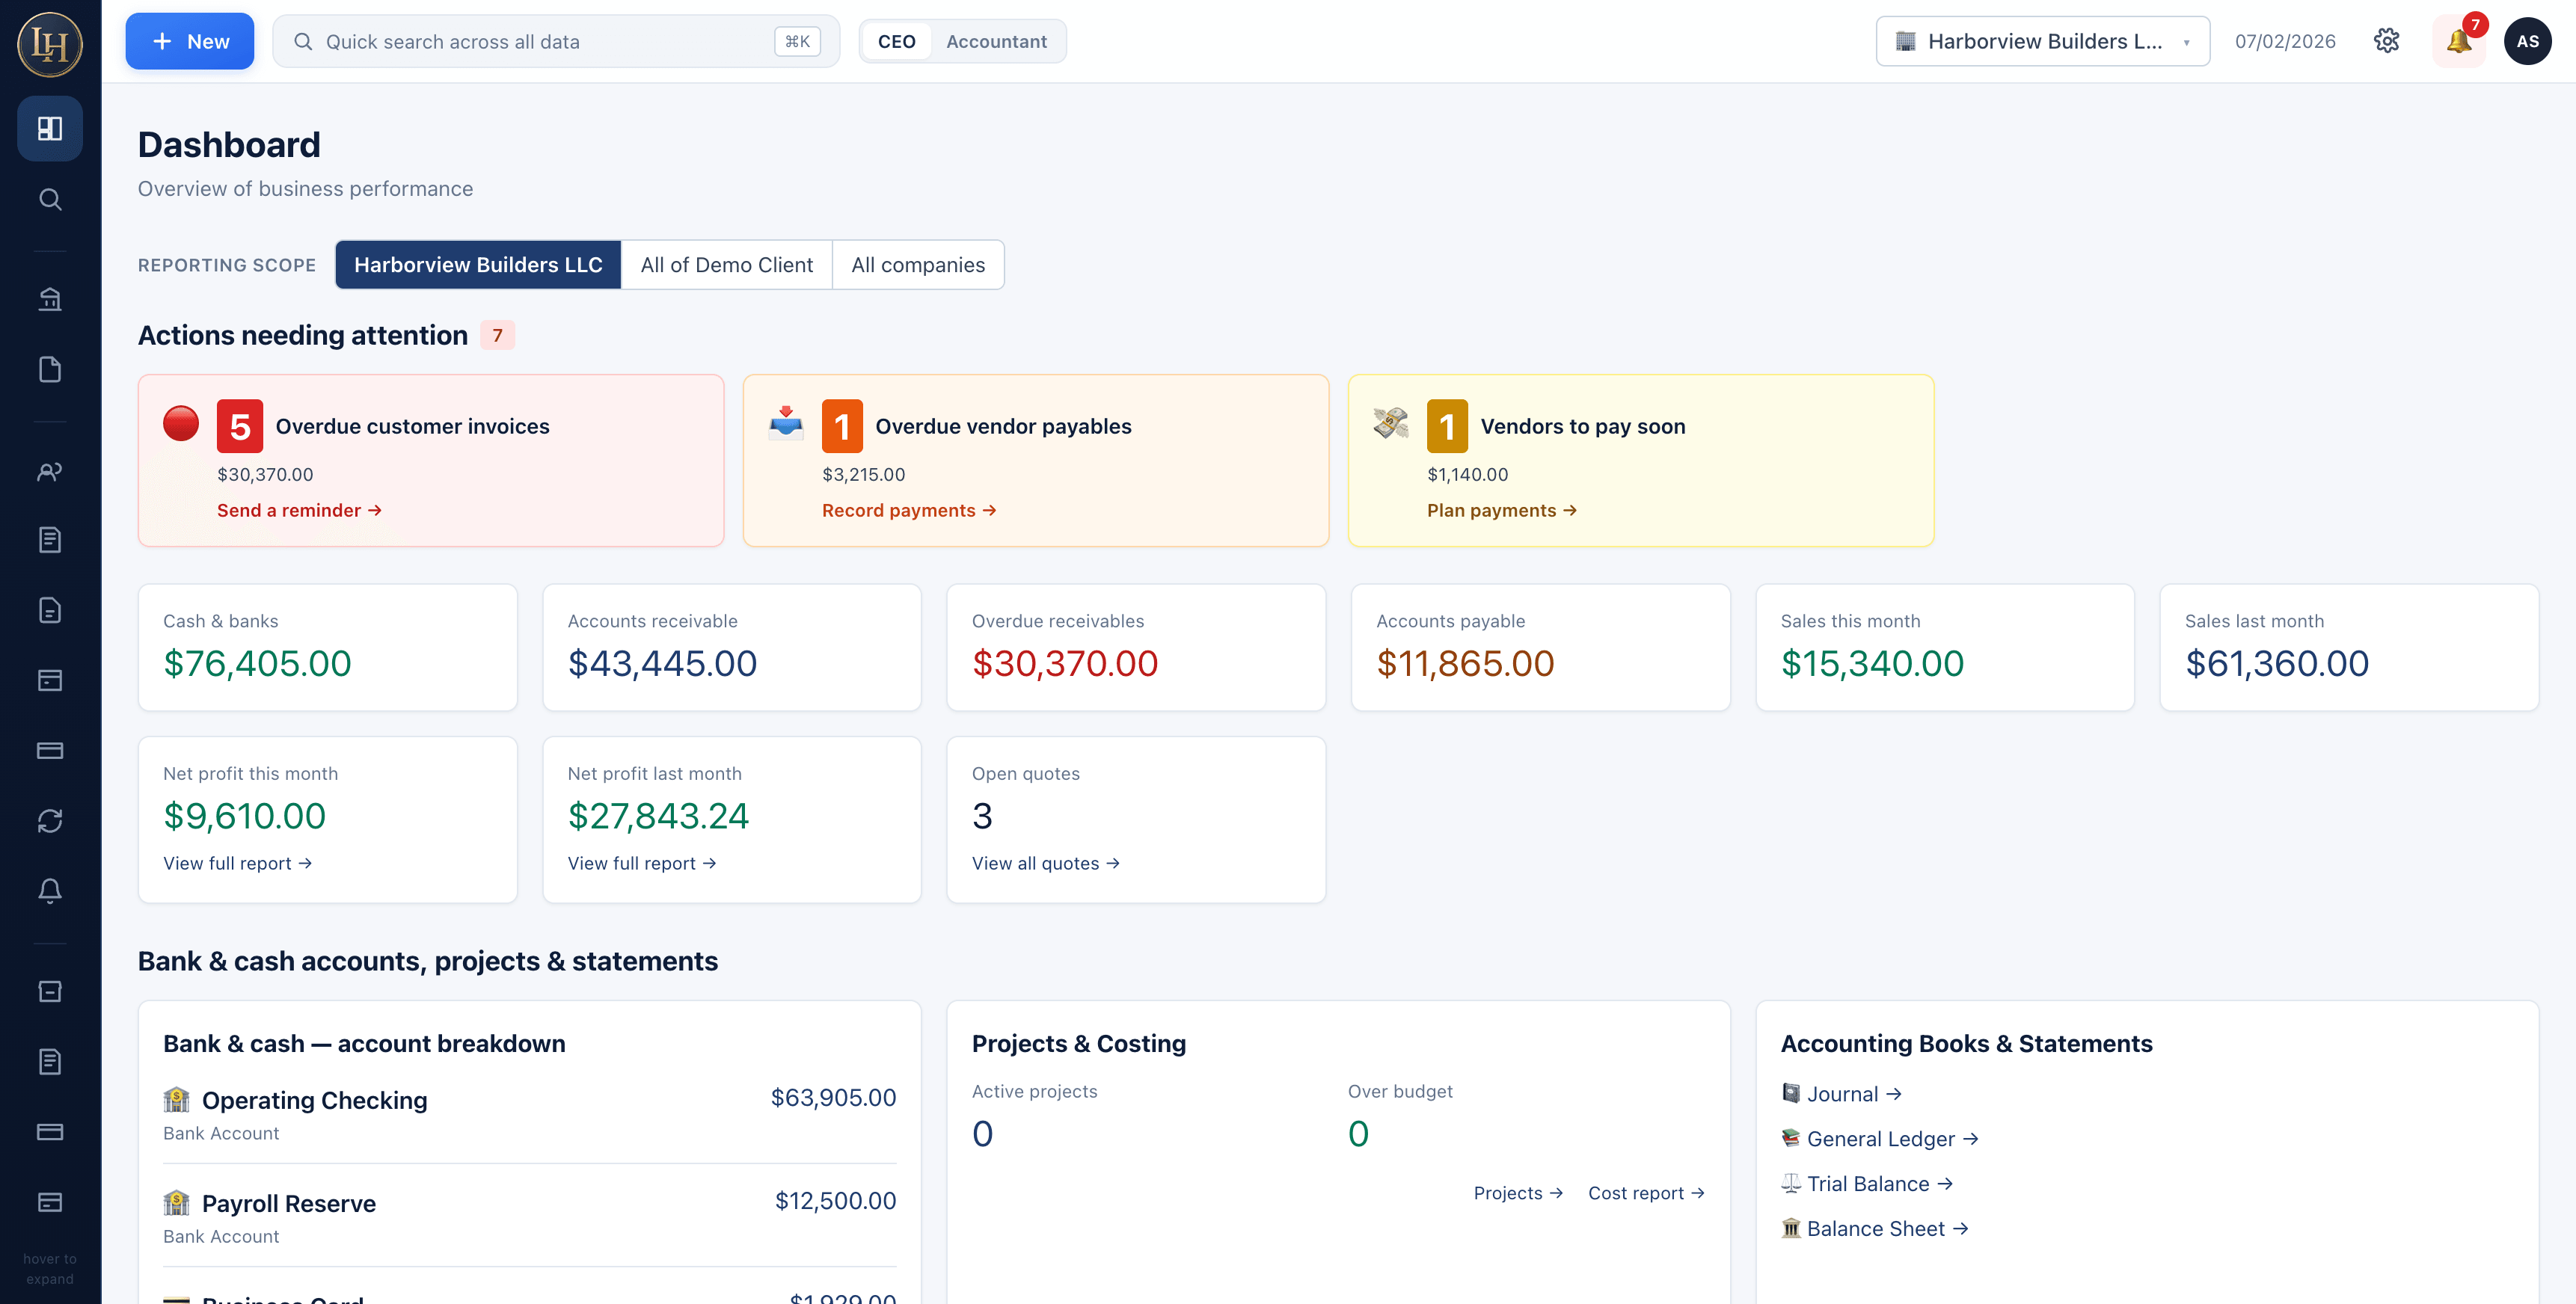Viewport: 2576px width, 1304px height.
Task: Click the Record payments link
Action: (909, 510)
